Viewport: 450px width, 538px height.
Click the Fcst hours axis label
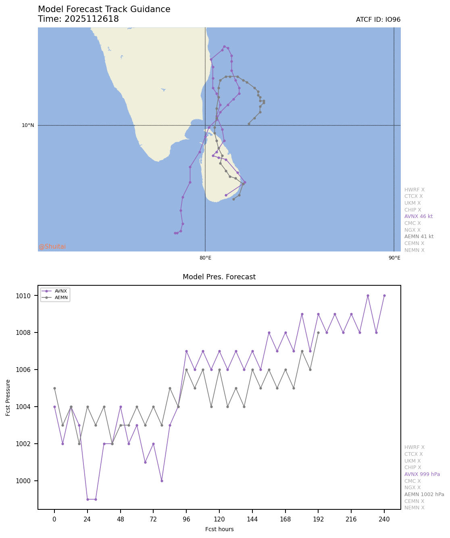point(219,529)
